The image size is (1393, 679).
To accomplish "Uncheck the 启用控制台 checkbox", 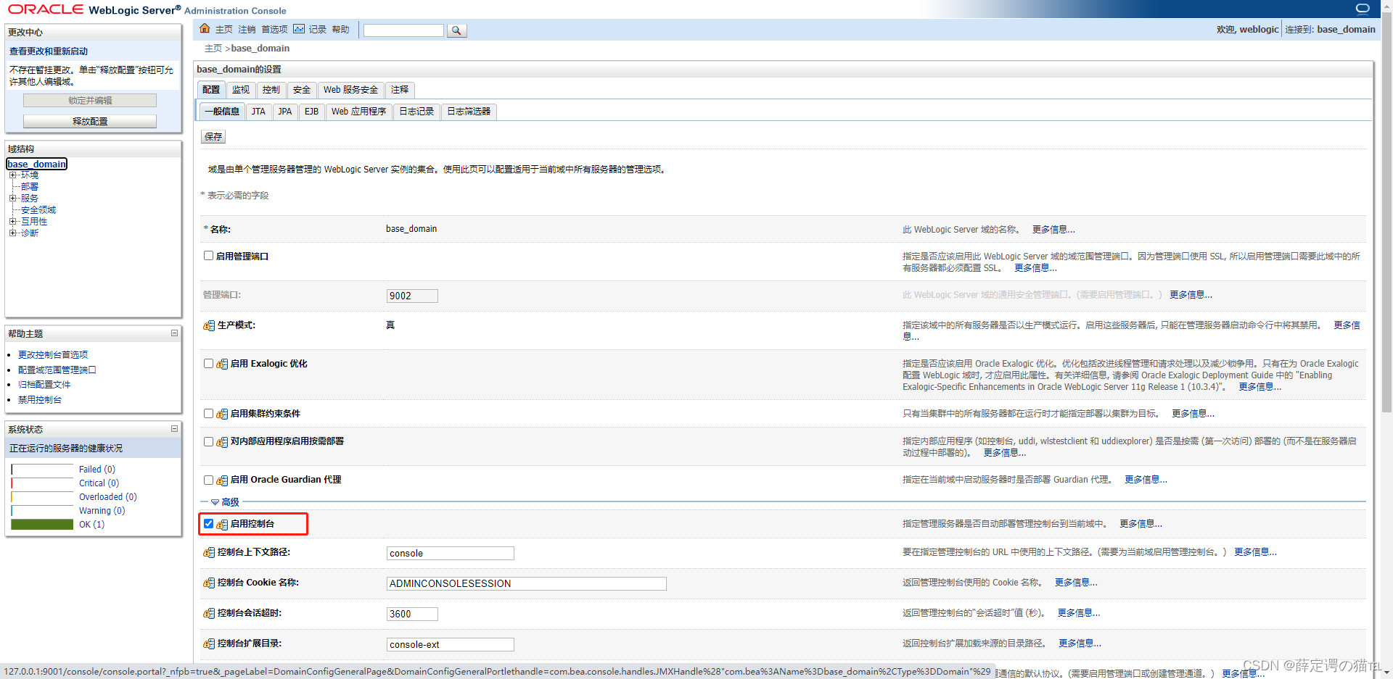I will pos(208,524).
